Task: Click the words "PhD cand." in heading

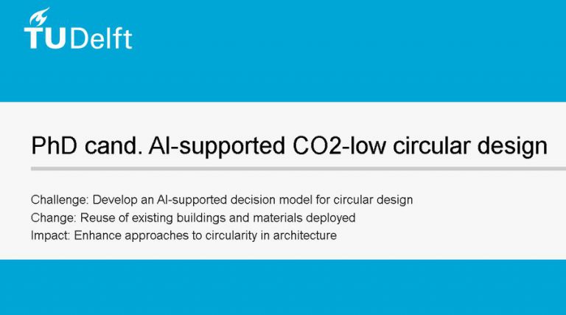Action: pyautogui.click(x=87, y=145)
